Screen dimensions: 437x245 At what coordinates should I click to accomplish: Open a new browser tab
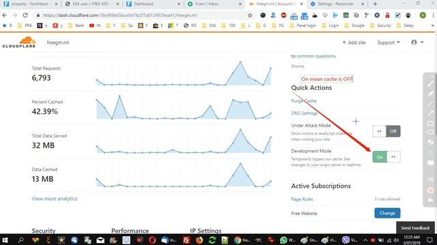click(375, 4)
